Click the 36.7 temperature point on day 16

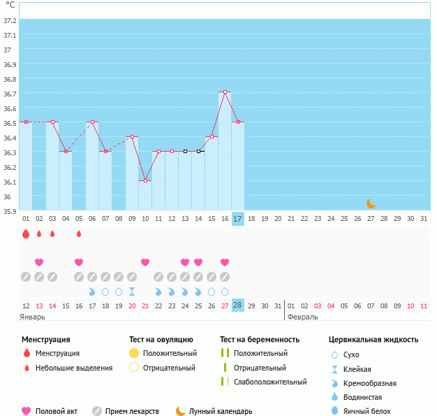225,92
